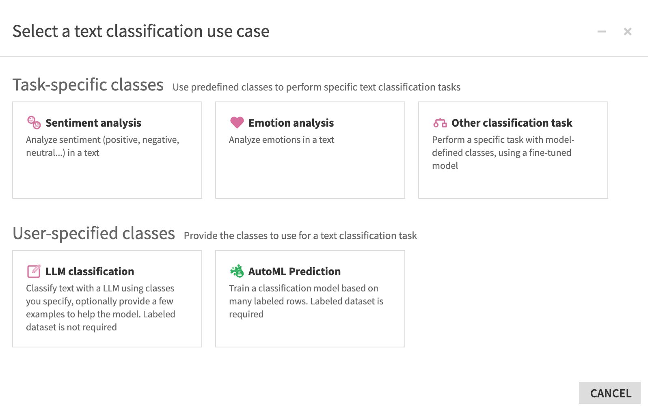Screen dimensions: 648x414
Task: Select the flowchart icon on Other classification task
Action: [439, 123]
